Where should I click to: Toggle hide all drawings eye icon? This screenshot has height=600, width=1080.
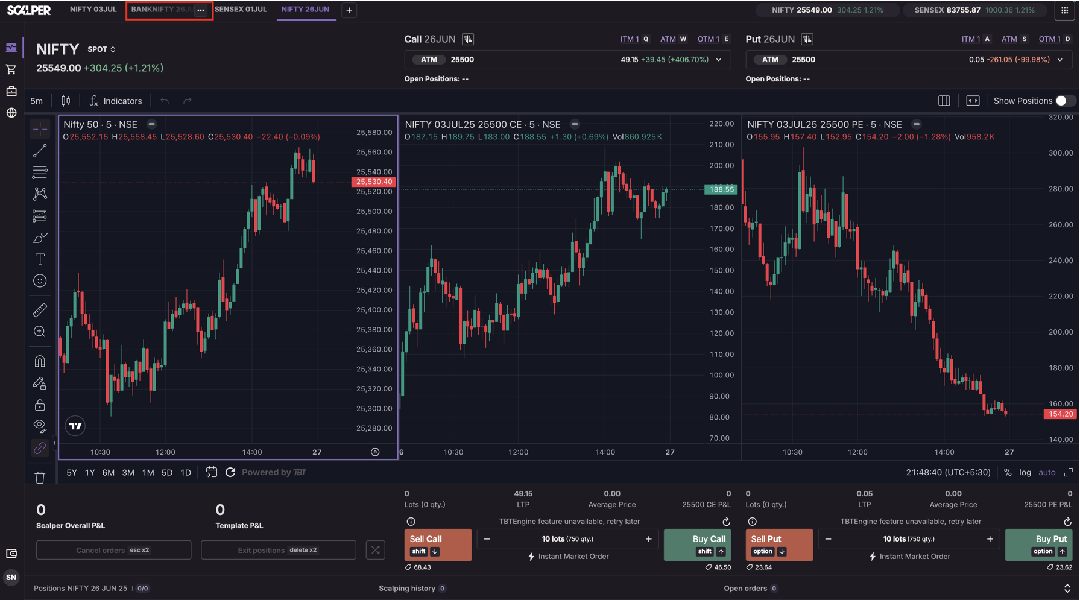40,426
